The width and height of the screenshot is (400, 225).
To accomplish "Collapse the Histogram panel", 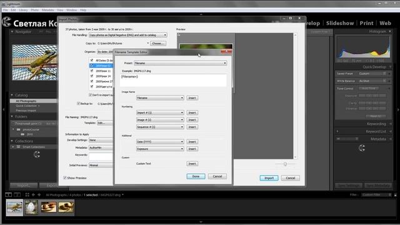I will point(390,31).
